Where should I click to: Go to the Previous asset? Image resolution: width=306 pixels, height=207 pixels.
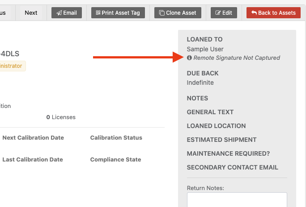point(4,12)
